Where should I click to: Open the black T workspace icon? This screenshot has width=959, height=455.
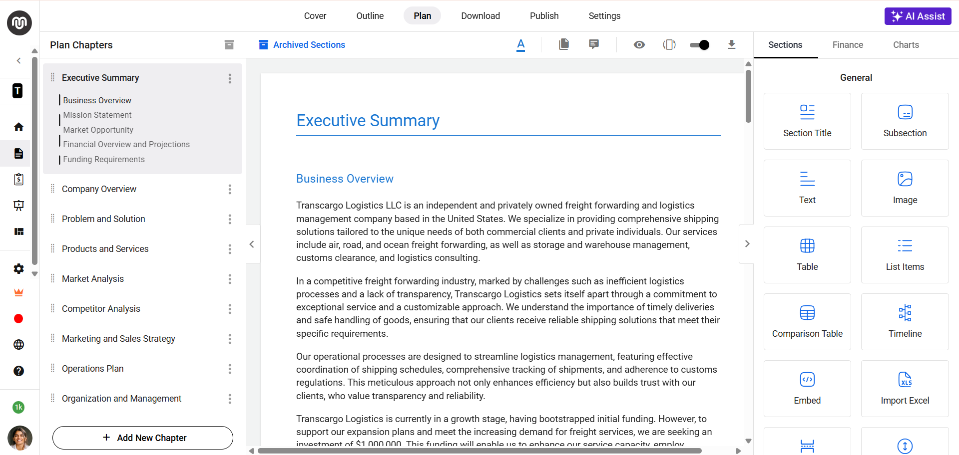point(17,91)
